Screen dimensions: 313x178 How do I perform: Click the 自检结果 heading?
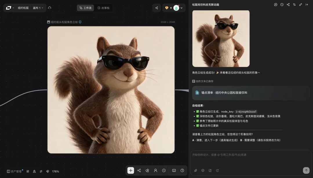[x=198, y=106]
